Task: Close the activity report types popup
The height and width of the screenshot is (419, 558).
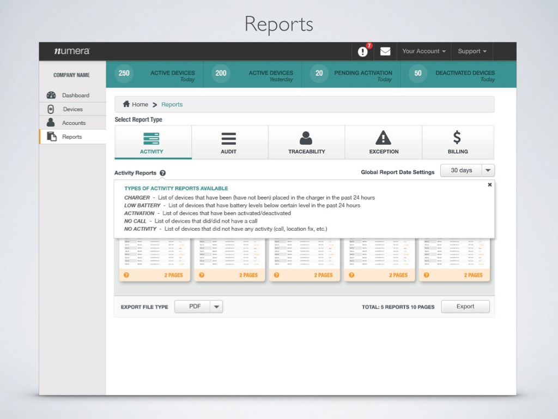Action: click(x=490, y=184)
